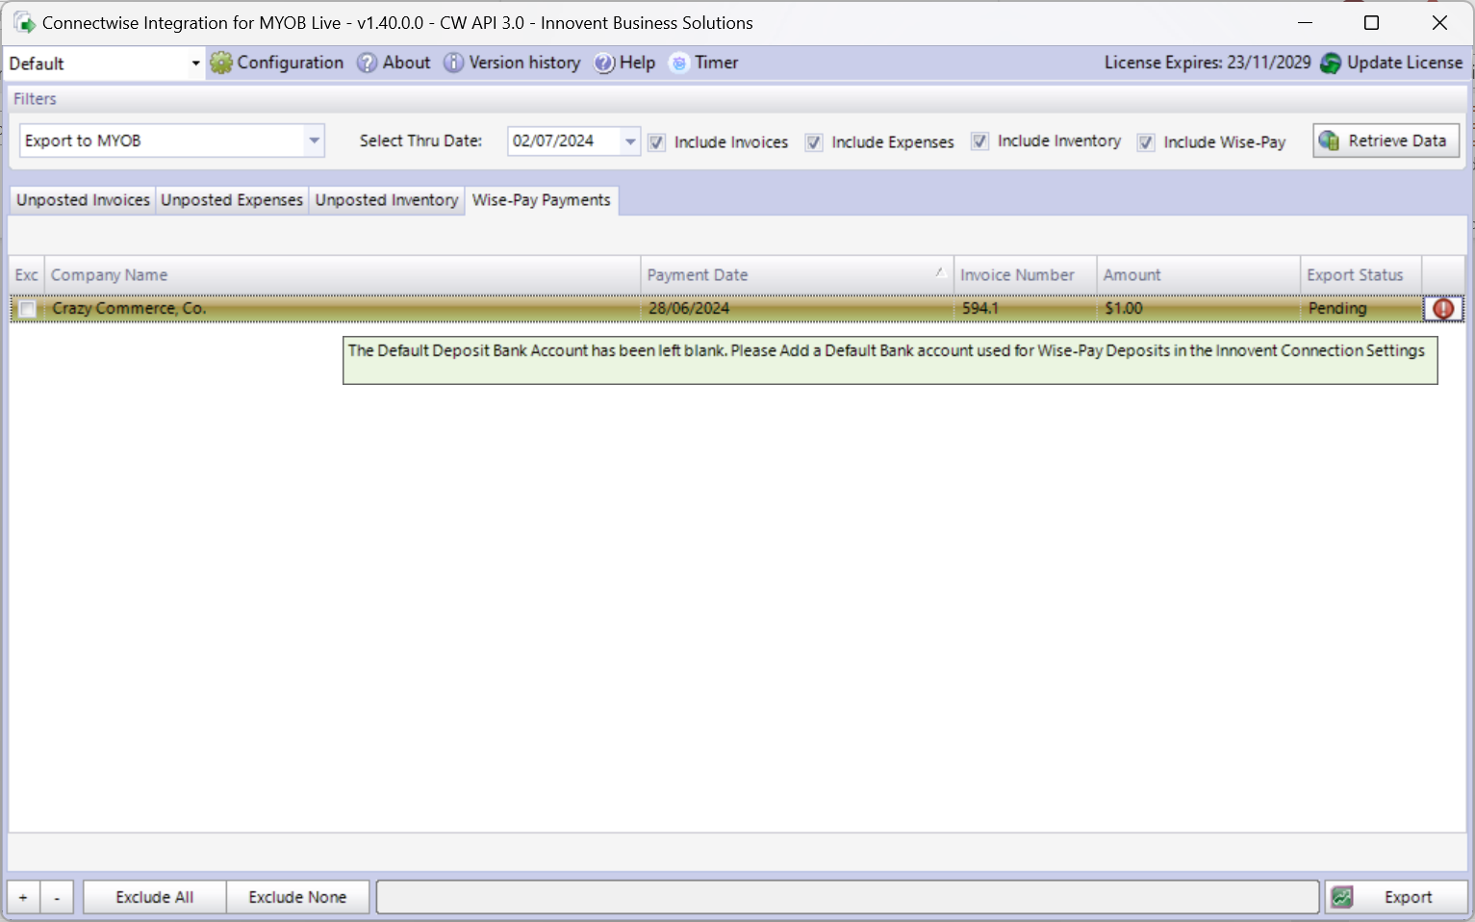Click the Version history info icon

pos(453,64)
